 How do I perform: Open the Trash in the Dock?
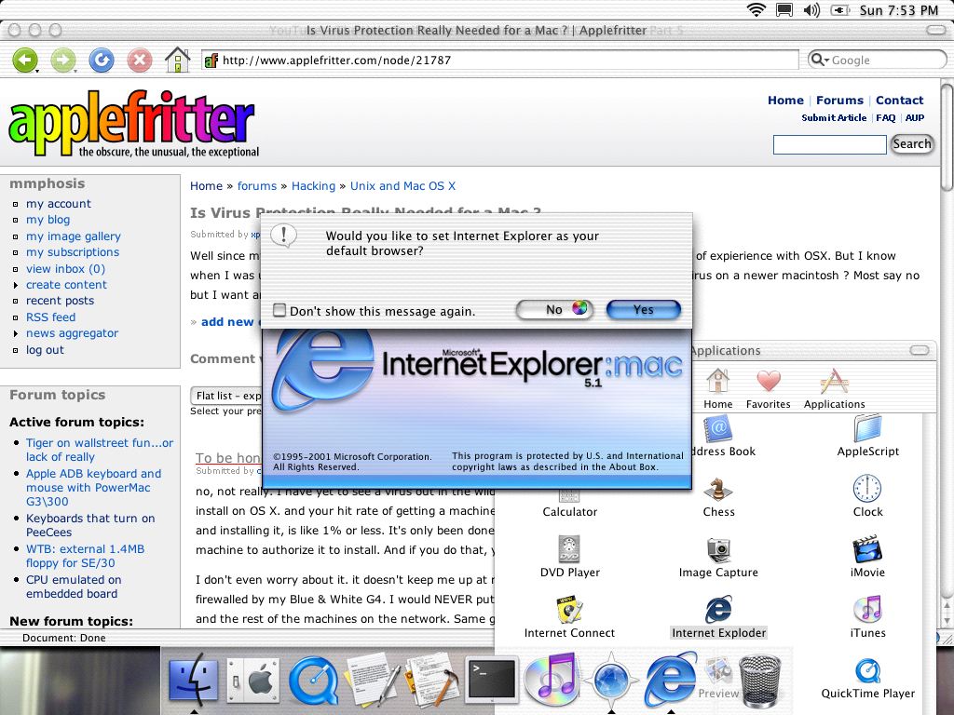click(x=759, y=680)
